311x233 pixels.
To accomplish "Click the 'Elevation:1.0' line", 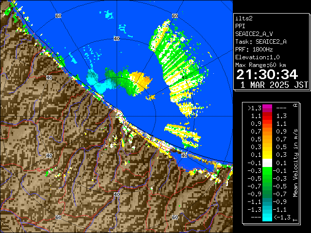I will (x=258, y=57).
